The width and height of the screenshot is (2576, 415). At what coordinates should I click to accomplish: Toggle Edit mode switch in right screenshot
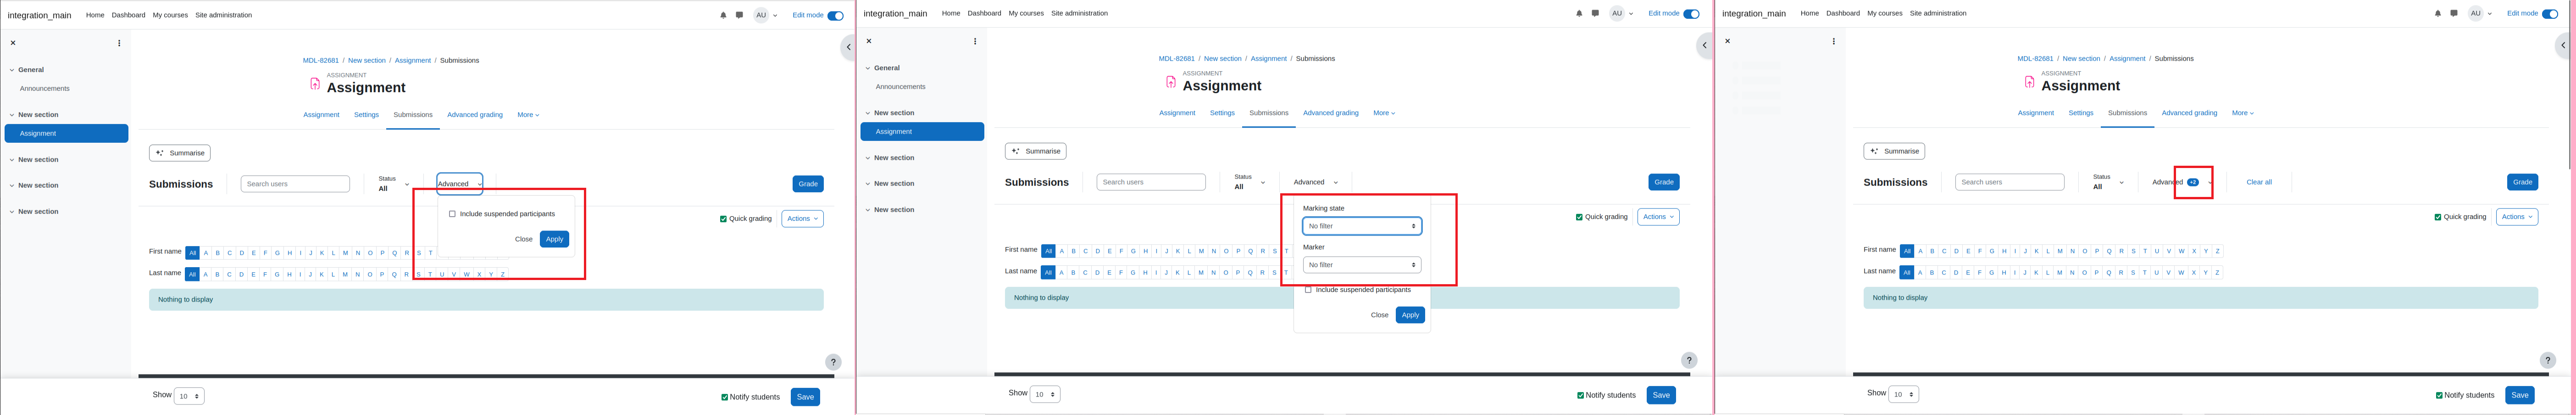[x=2550, y=13]
